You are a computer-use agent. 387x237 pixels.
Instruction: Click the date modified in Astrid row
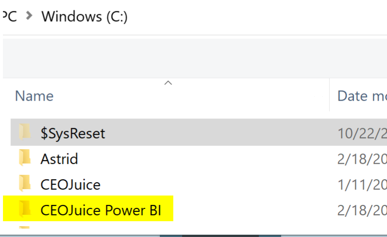(362, 159)
